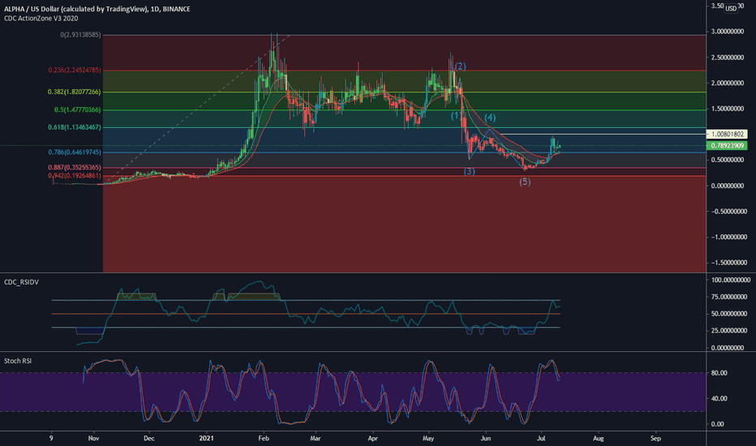Select Elliott wave label (4)
756x446 pixels.
point(490,117)
